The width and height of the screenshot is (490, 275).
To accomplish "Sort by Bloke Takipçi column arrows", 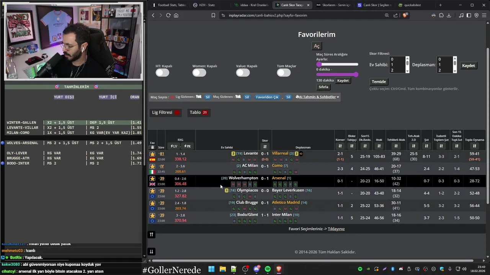I will (352, 146).
